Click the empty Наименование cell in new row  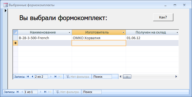(x=45, y=43)
